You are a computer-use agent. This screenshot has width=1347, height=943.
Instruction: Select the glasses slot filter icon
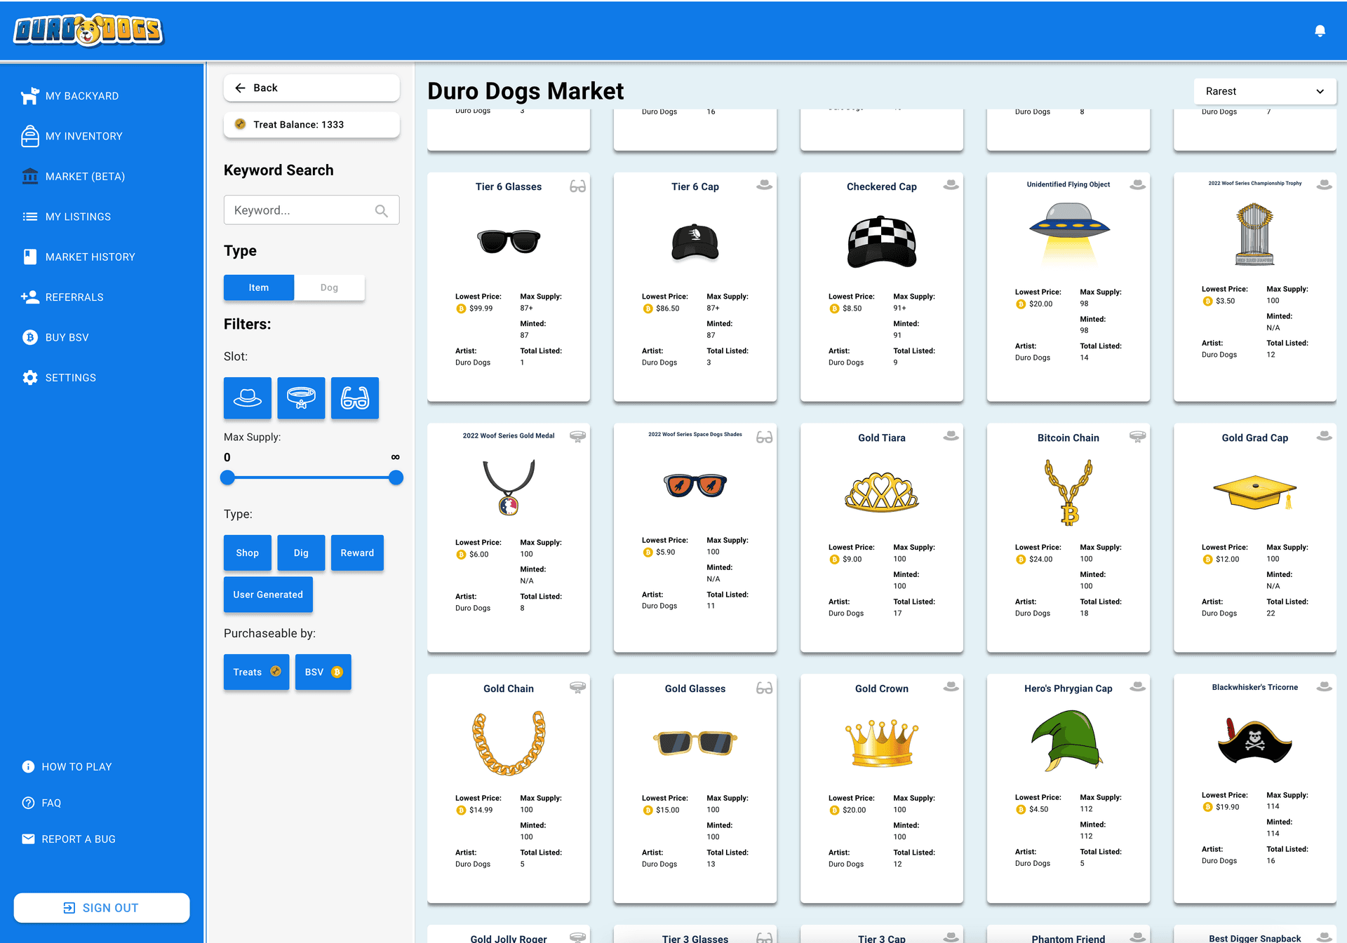click(x=355, y=398)
